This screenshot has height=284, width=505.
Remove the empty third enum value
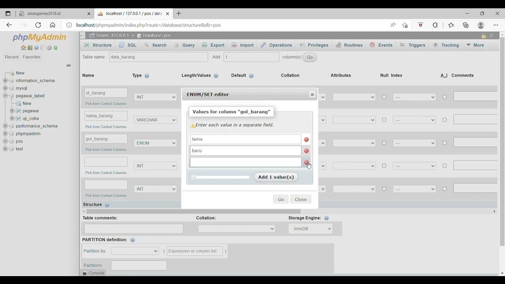(306, 163)
